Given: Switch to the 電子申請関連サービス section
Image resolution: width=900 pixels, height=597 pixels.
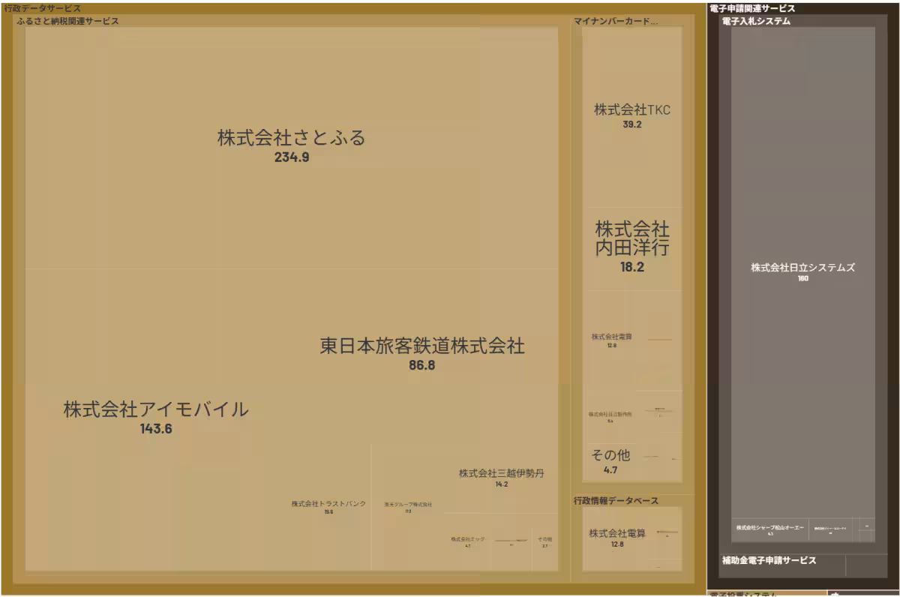Looking at the screenshot, I should (x=749, y=9).
